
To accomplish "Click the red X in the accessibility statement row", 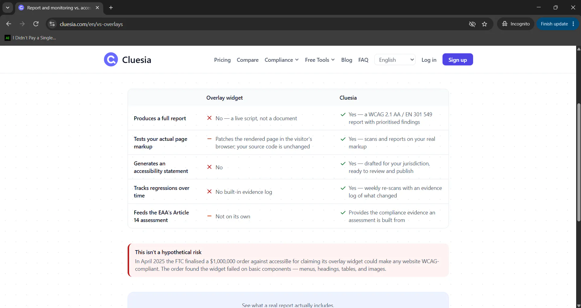I will (209, 167).
